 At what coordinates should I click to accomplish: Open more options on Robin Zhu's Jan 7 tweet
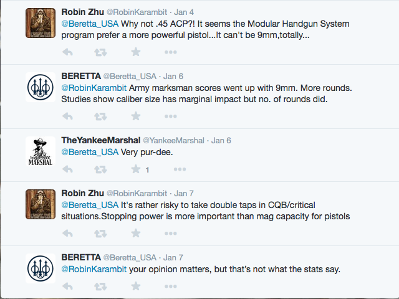pos(170,233)
